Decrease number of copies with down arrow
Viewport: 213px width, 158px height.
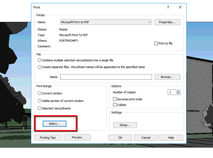point(178,93)
